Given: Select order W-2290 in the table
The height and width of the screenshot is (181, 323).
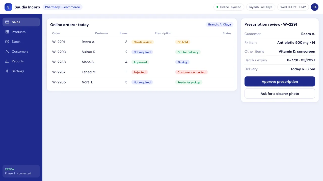Looking at the screenshot, I should pyautogui.click(x=142, y=52).
